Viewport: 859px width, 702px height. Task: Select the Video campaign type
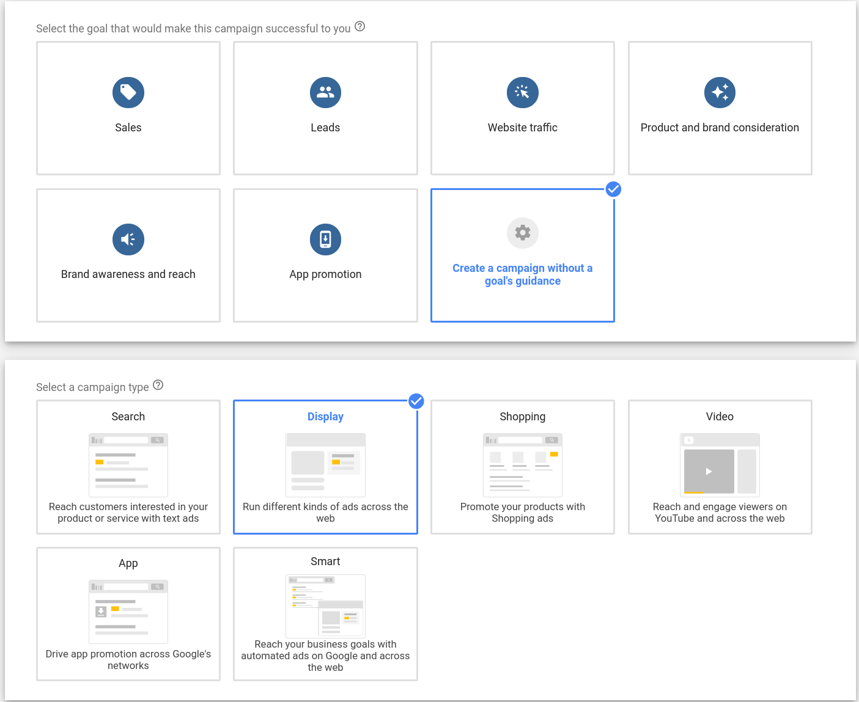point(720,467)
